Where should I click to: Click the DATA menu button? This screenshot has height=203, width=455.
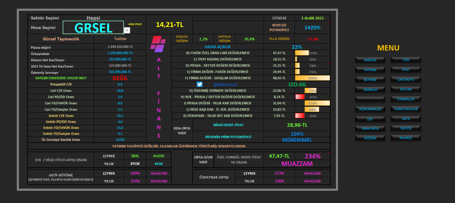pyautogui.click(x=406, y=119)
